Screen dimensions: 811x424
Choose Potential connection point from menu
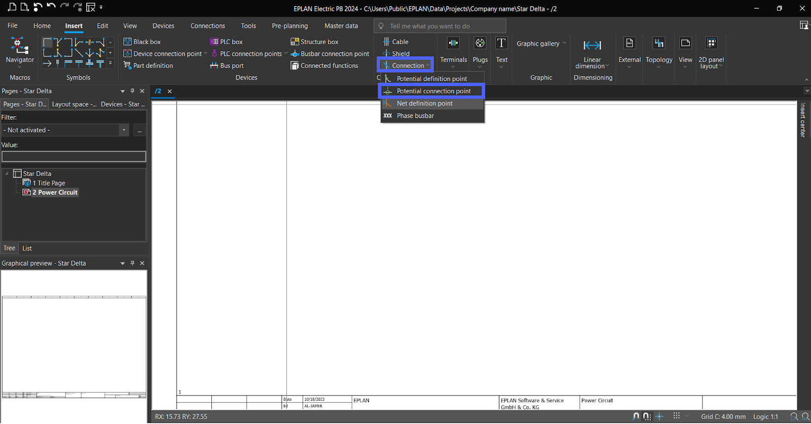coord(432,91)
